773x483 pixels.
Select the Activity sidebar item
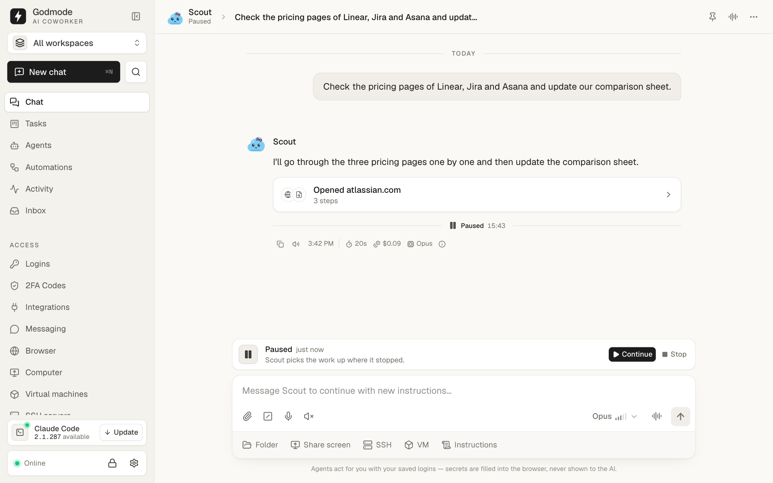(77, 189)
